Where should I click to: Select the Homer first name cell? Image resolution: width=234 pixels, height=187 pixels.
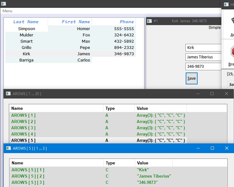pos(70,29)
